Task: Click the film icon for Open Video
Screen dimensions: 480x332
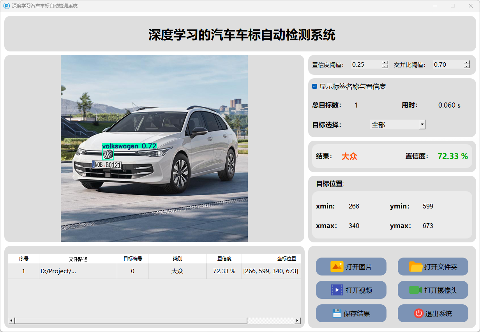Action: point(337,290)
